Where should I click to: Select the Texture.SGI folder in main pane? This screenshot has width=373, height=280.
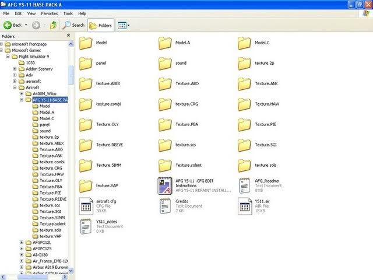coord(258,145)
